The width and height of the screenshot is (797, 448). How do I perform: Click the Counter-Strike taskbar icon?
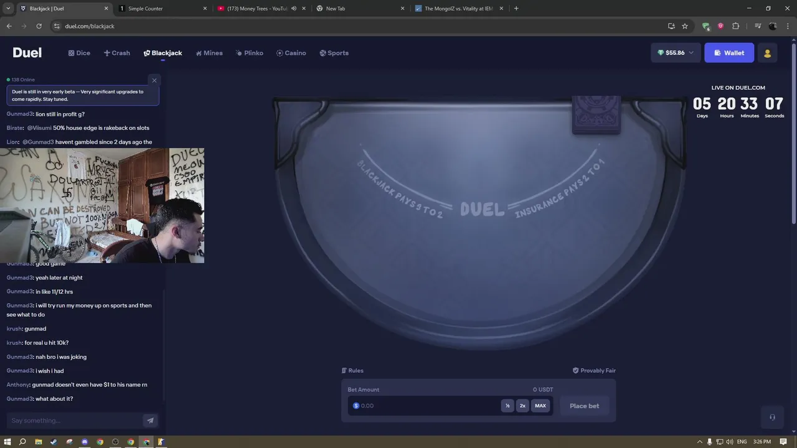point(161,442)
